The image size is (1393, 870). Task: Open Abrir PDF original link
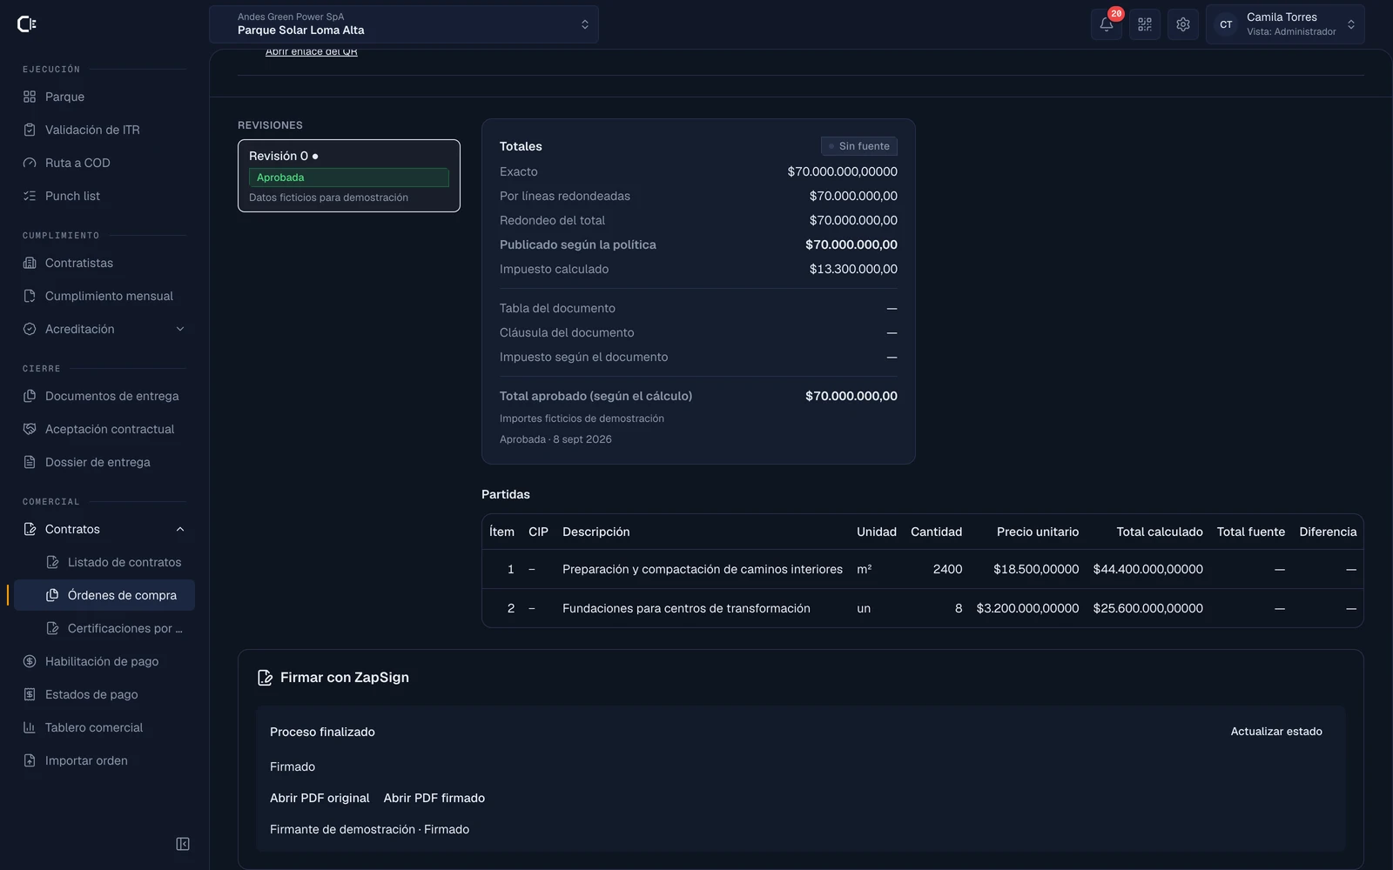coord(320,798)
